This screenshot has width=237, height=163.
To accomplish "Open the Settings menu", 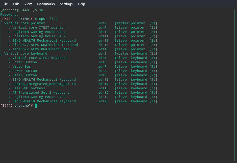I will [66, 4].
